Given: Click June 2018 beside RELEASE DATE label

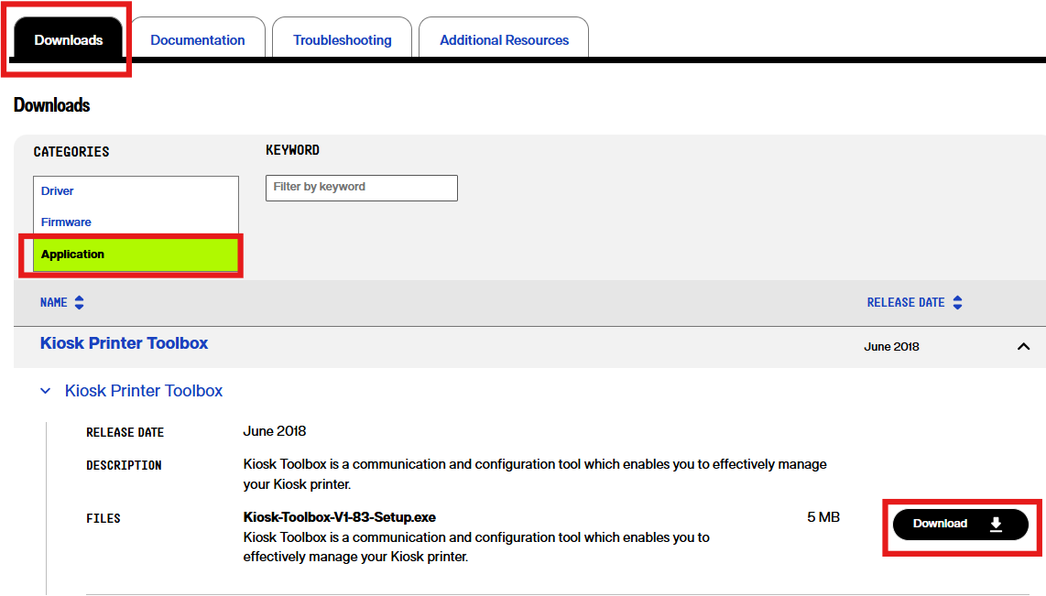Looking at the screenshot, I should [274, 431].
